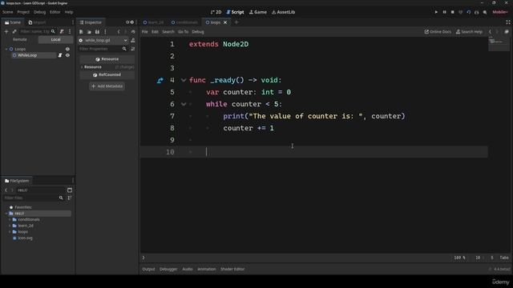Open Help menu
This screenshot has width=513, height=288.
point(69,12)
